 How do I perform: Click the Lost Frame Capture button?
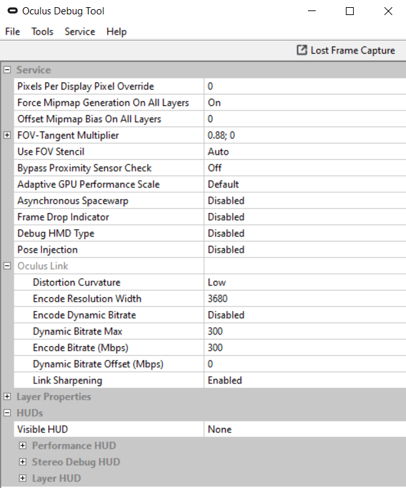pos(346,50)
